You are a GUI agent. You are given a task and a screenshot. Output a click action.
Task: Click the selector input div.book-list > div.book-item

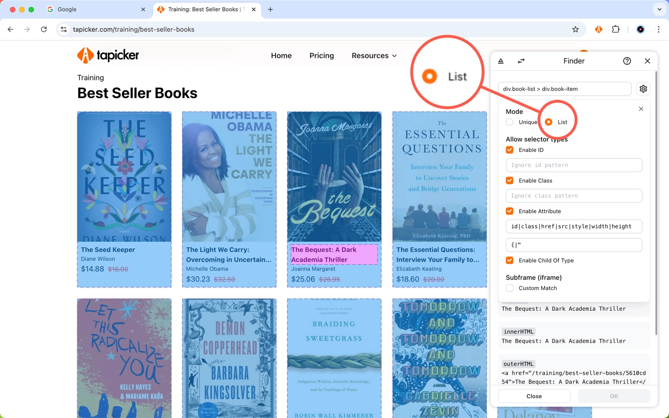point(564,89)
